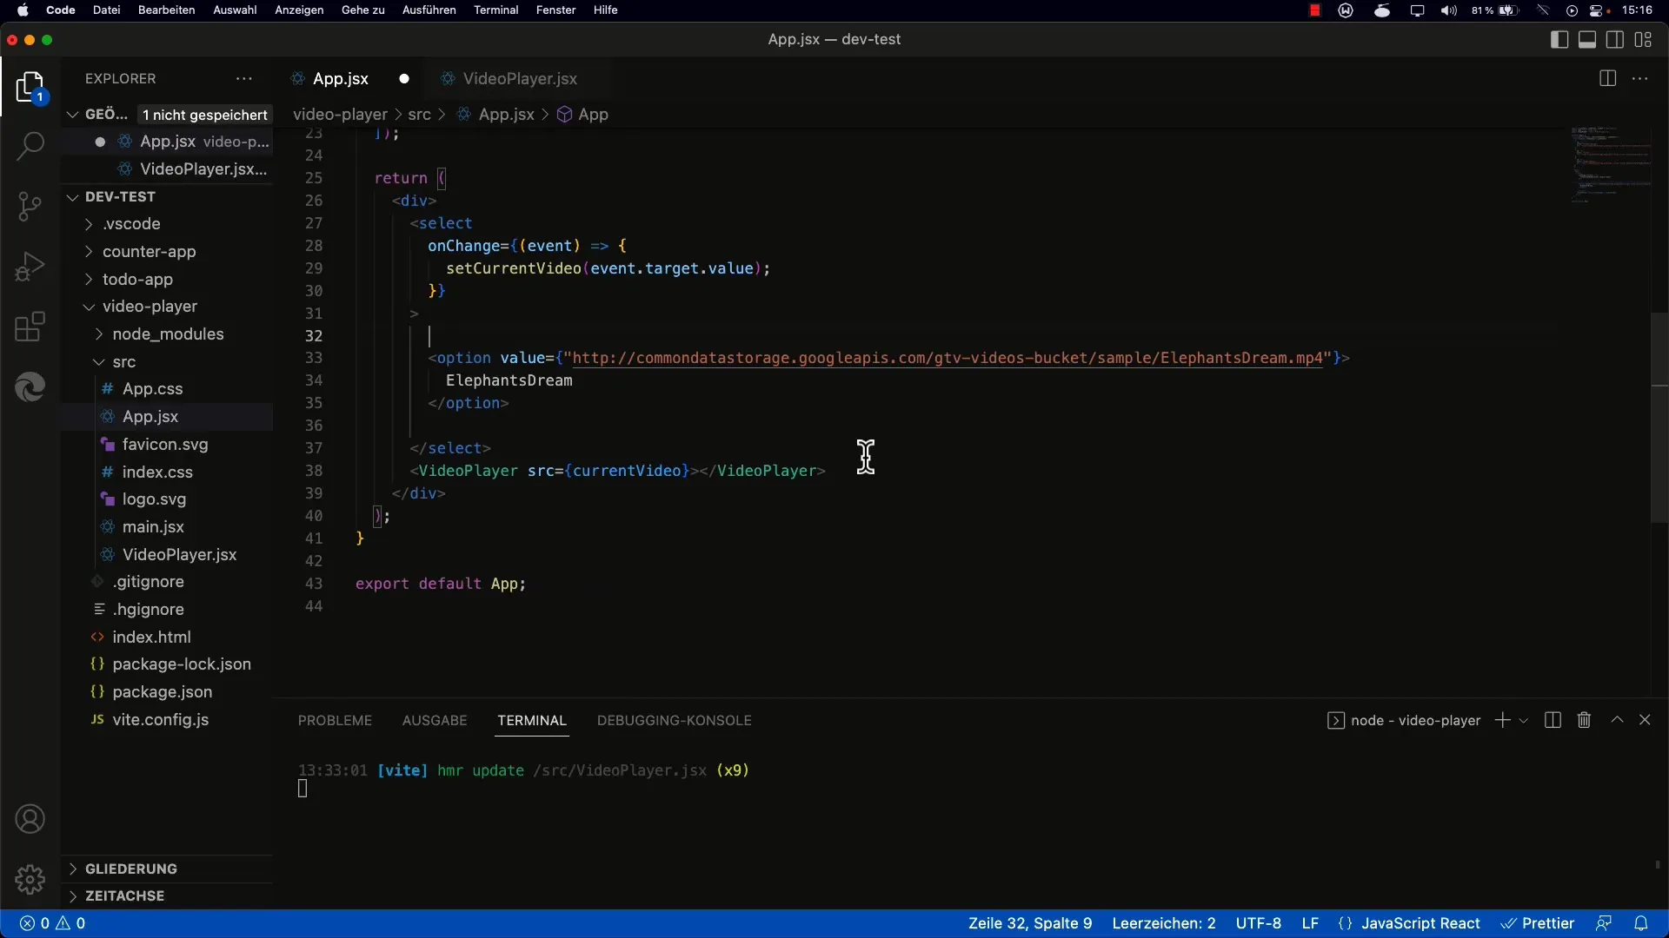Screen dimensions: 1669x938
Task: Open the Source Control view icon
Action: click(30, 206)
